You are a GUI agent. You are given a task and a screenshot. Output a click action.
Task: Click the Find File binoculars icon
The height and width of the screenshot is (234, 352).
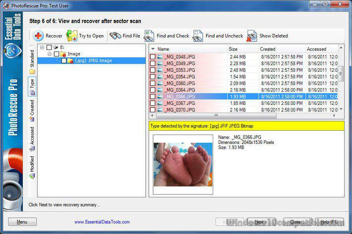point(116,36)
